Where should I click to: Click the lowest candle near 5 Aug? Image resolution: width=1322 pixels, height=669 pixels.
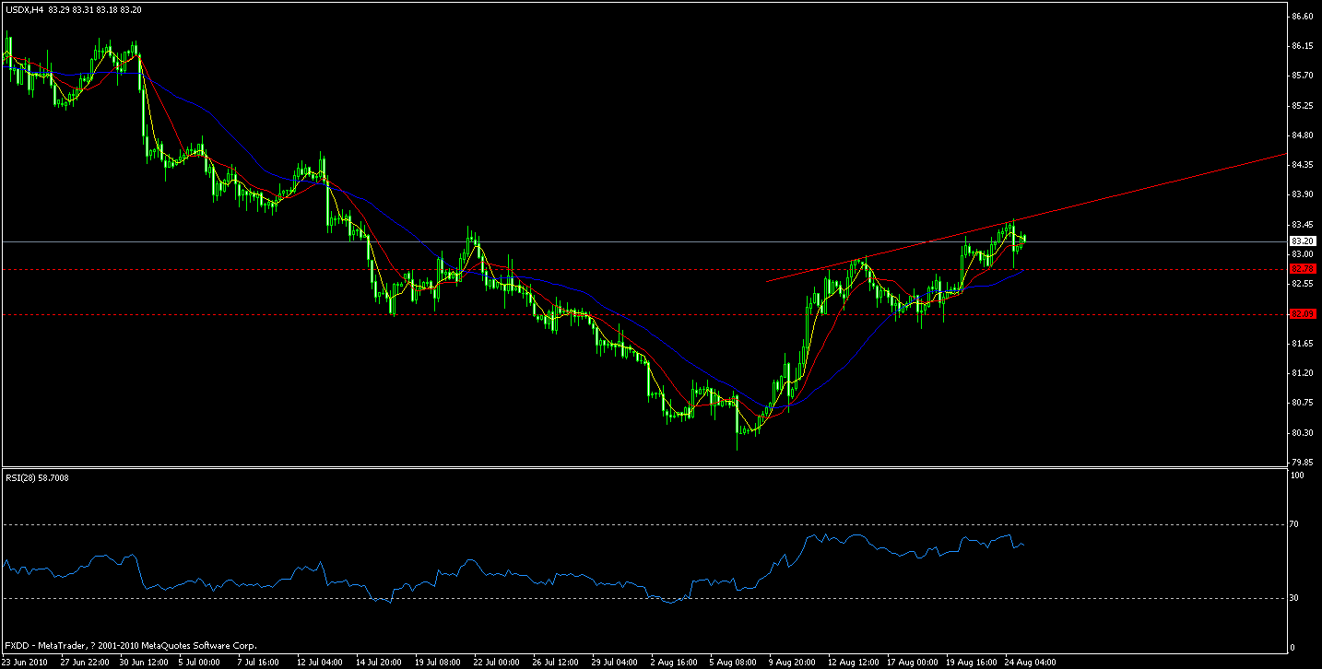tap(738, 428)
